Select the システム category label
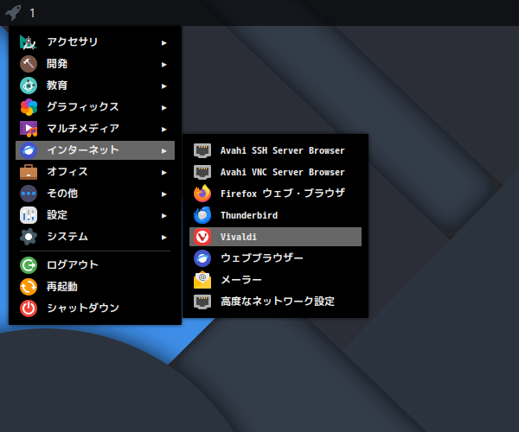The width and height of the screenshot is (519, 432). pos(67,237)
